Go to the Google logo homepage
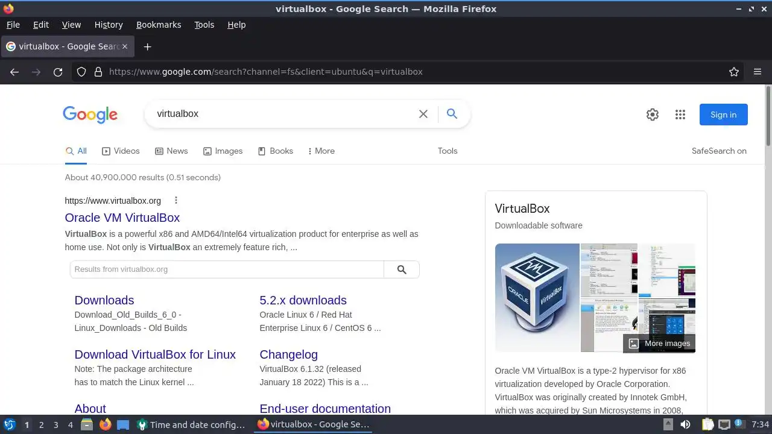The height and width of the screenshot is (434, 772). pyautogui.click(x=90, y=115)
